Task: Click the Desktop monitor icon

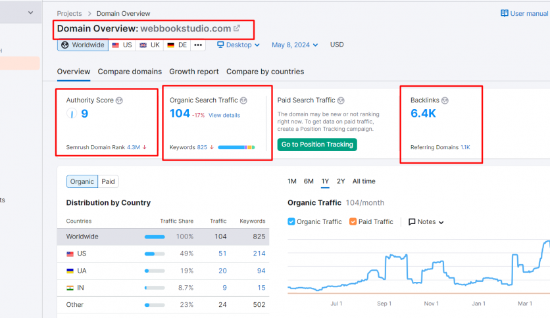Action: pos(220,45)
